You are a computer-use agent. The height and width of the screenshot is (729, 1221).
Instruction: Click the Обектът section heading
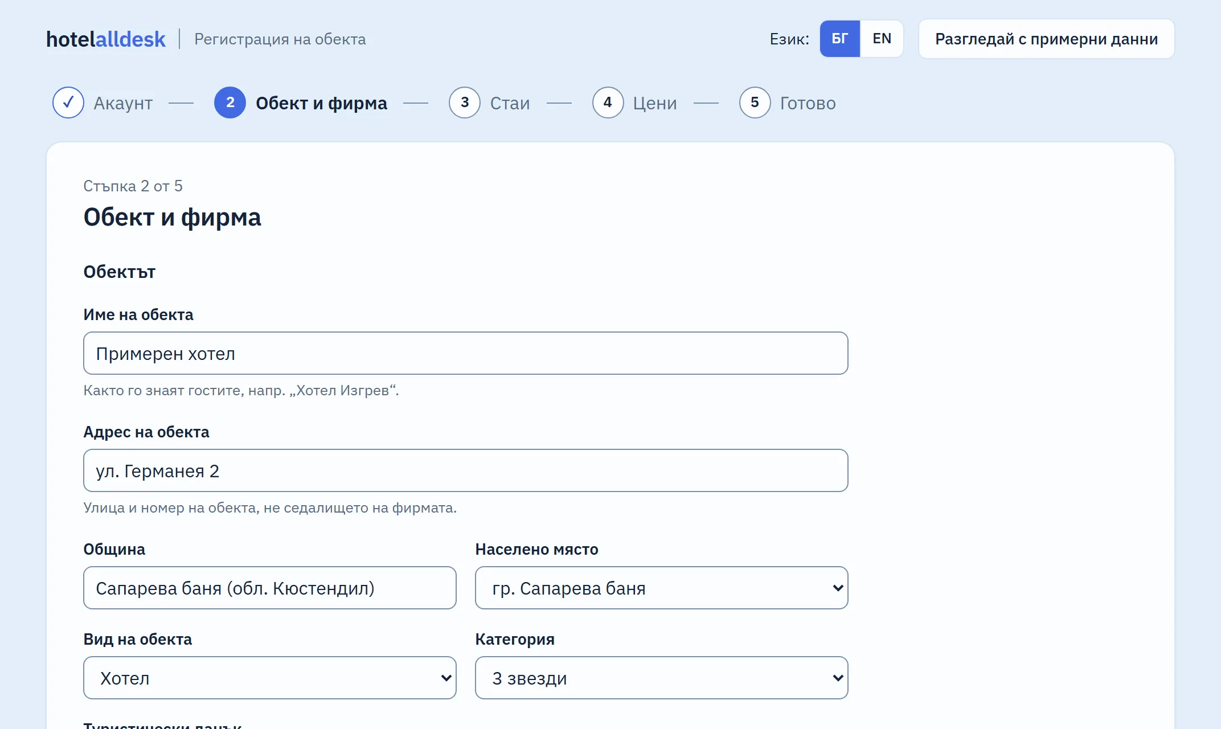[120, 272]
